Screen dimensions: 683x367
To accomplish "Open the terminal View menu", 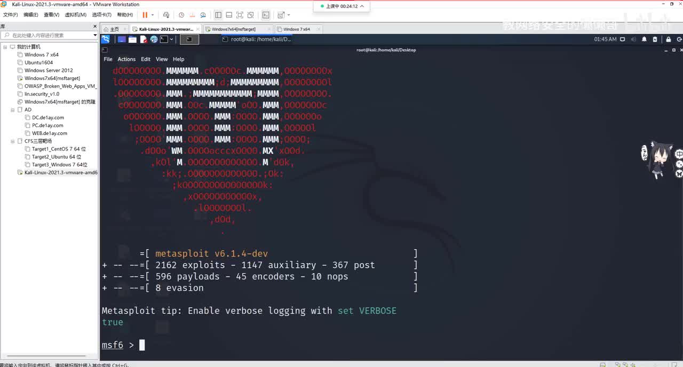I will [162, 59].
